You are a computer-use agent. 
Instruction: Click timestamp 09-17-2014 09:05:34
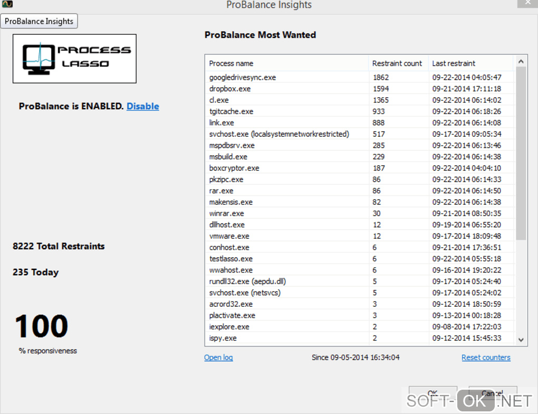tap(467, 134)
